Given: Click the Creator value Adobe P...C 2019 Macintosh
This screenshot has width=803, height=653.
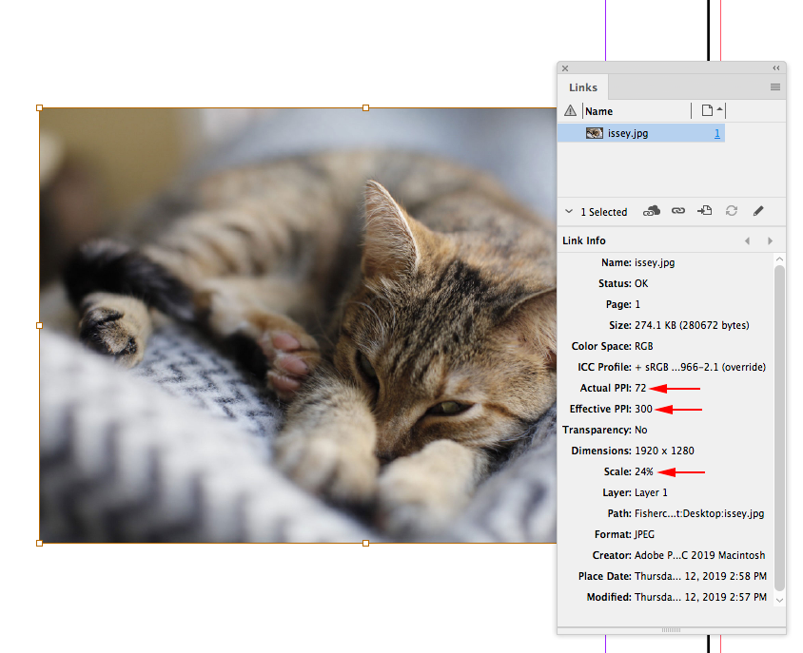Looking at the screenshot, I should [699, 556].
